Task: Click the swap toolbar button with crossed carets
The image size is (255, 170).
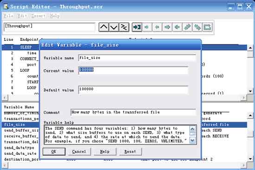Action: pos(124,27)
